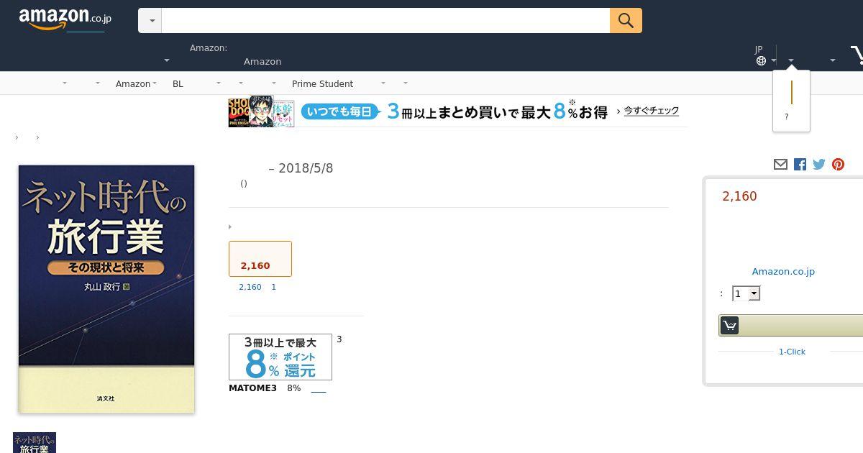Follow the 今すぐチェック banner link
Image resolution: width=863 pixels, height=453 pixels.
651,111
